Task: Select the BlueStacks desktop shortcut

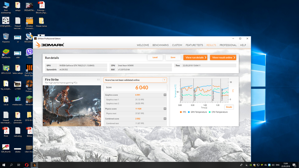Action: click(x=6, y=54)
